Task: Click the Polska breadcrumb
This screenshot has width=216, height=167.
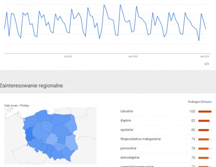Action: [25, 106]
